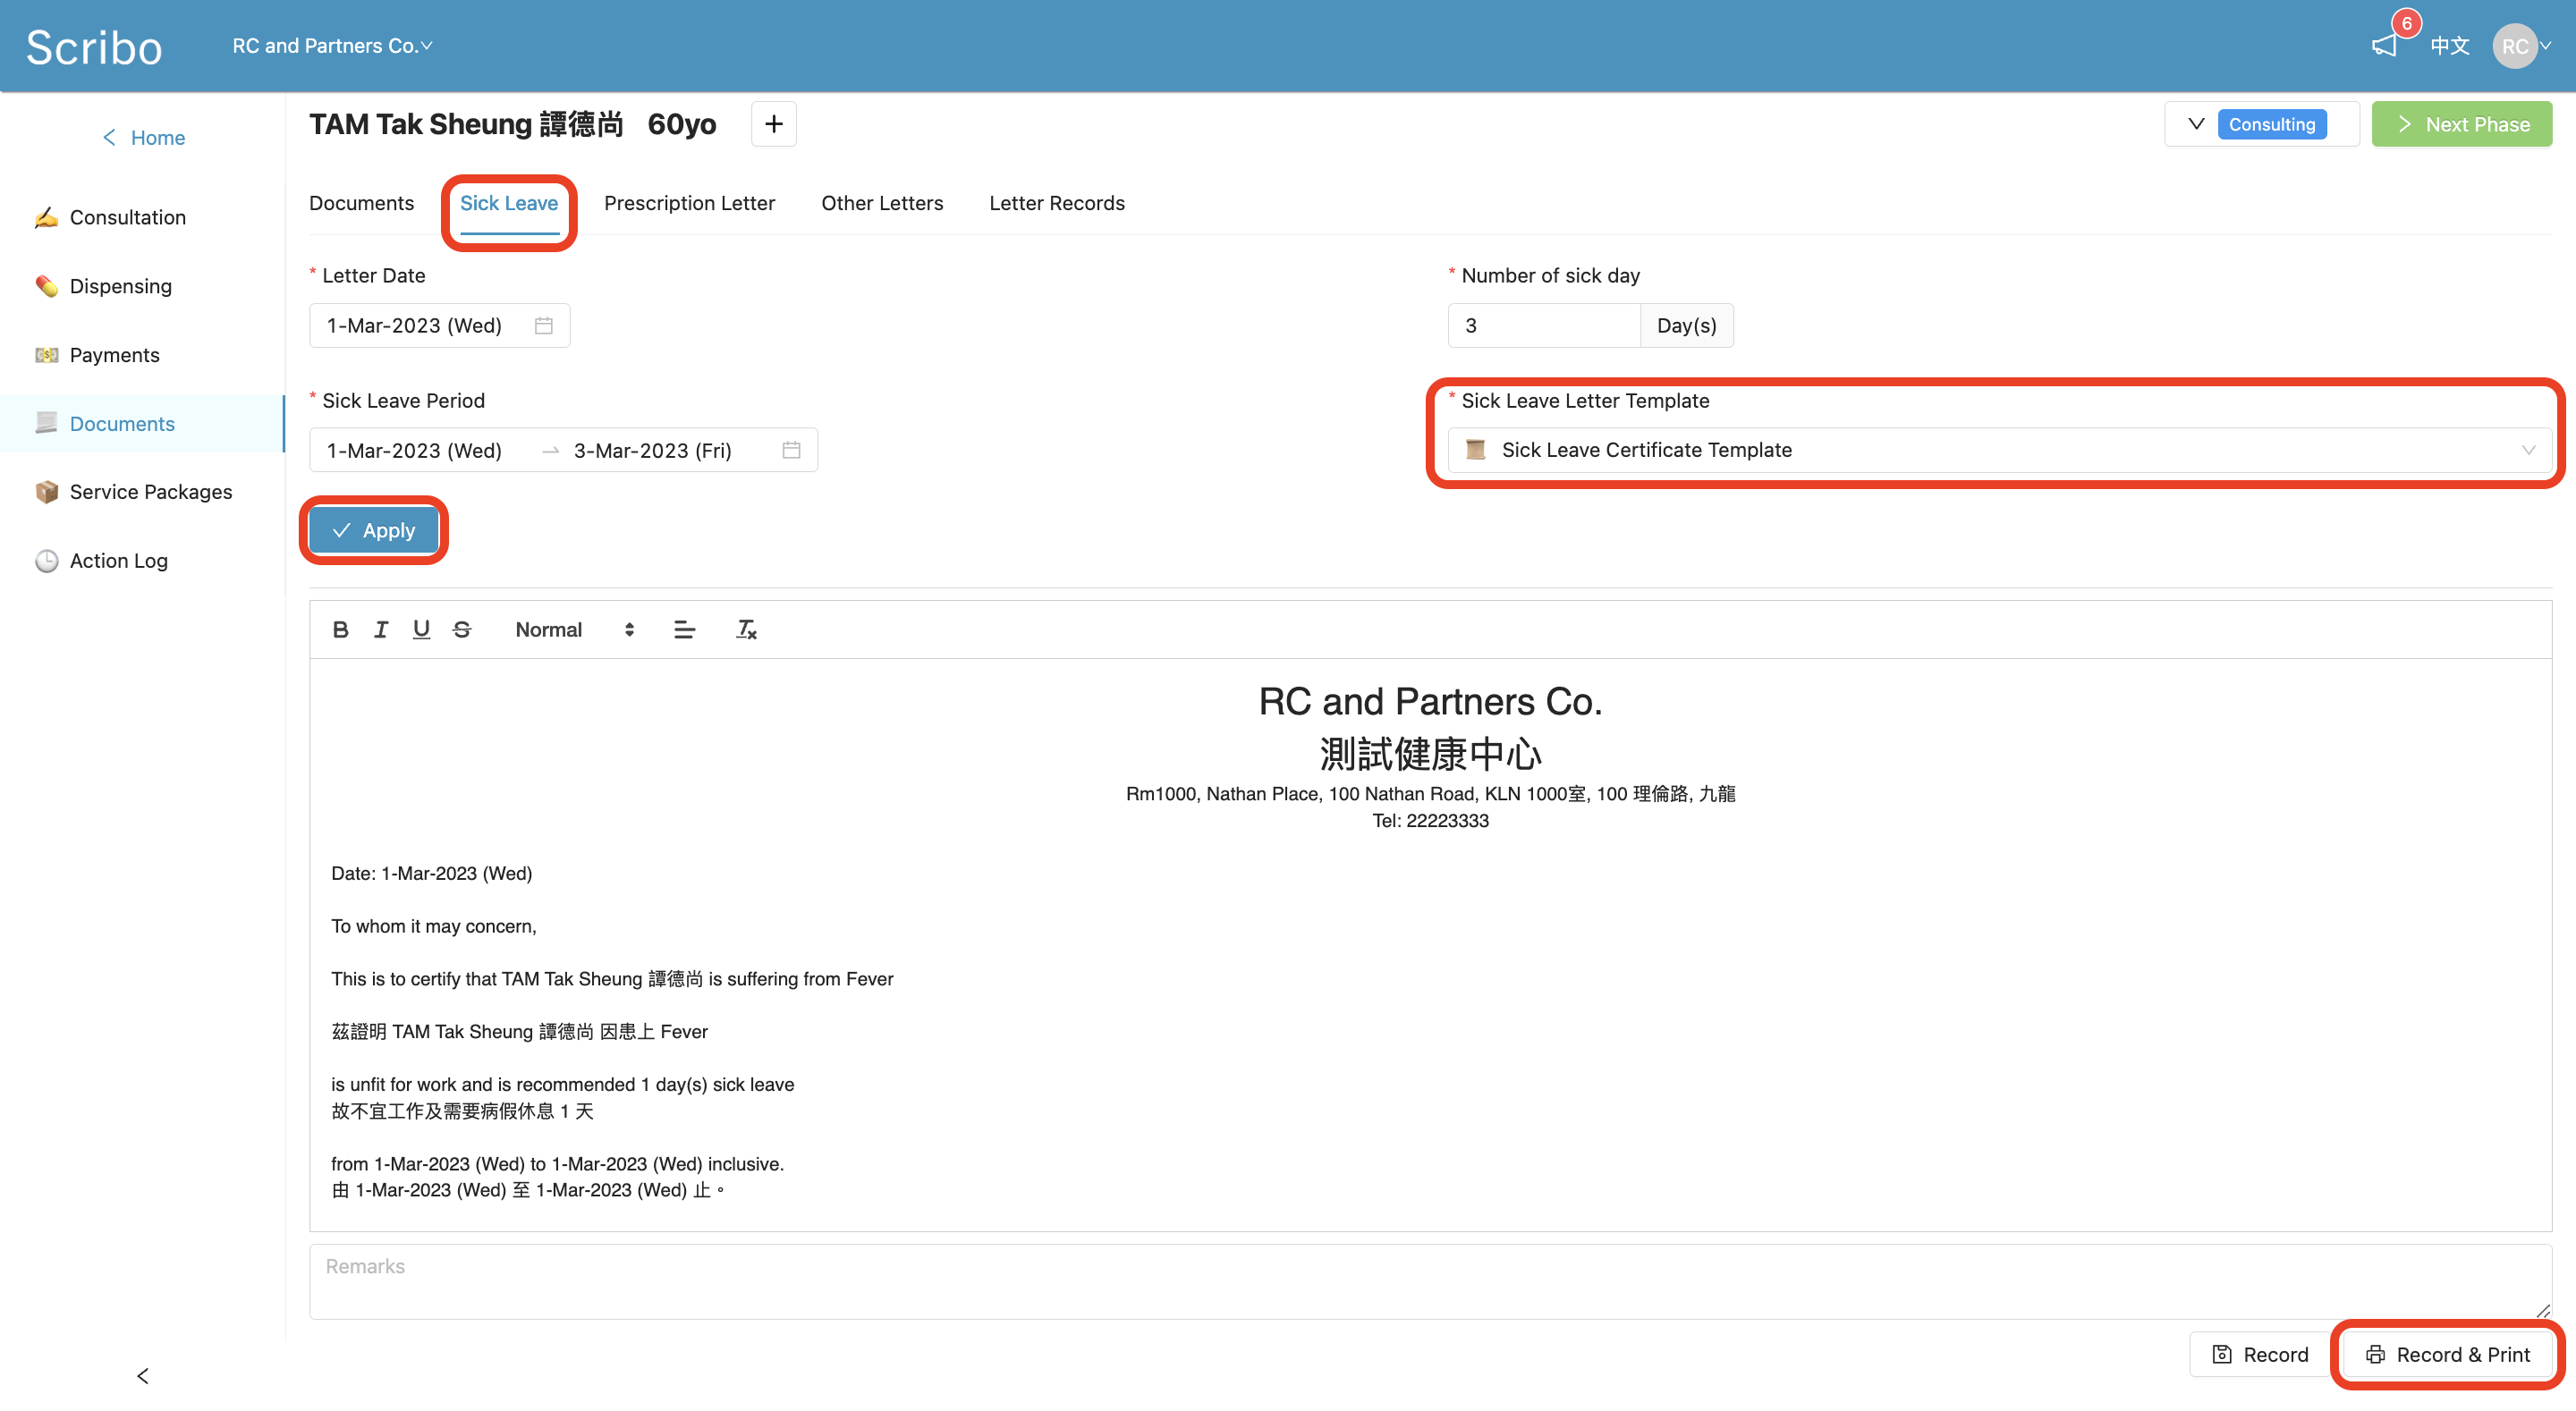Click the Record & Print button
The height and width of the screenshot is (1411, 2576).
[x=2447, y=1354]
